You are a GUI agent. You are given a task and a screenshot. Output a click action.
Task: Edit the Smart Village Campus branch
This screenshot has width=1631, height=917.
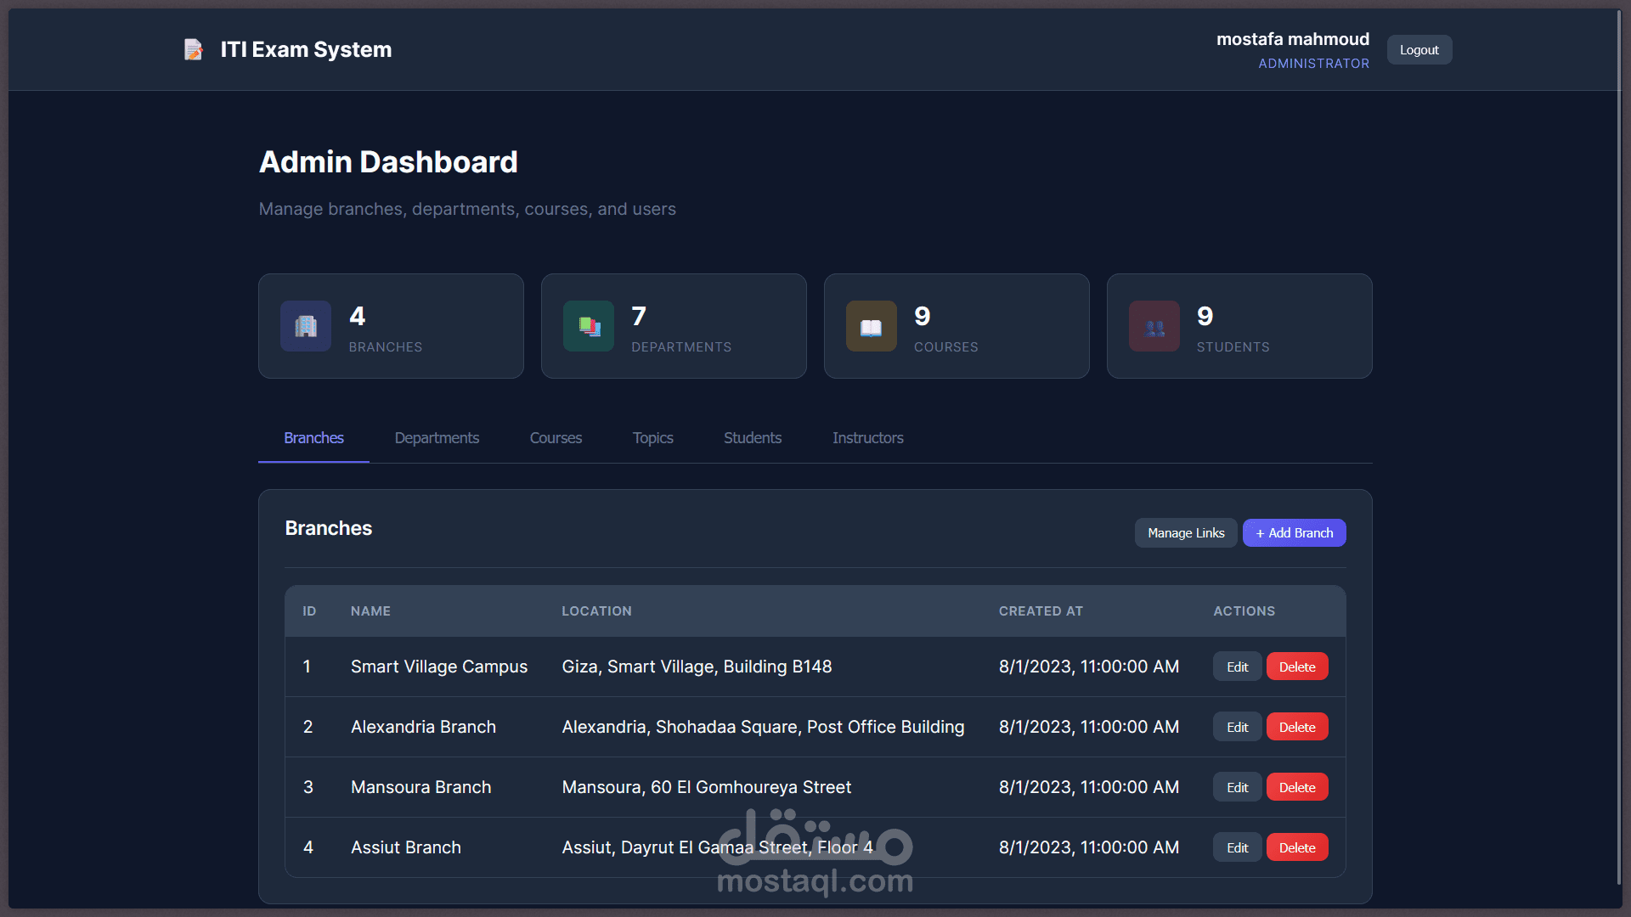coord(1237,667)
